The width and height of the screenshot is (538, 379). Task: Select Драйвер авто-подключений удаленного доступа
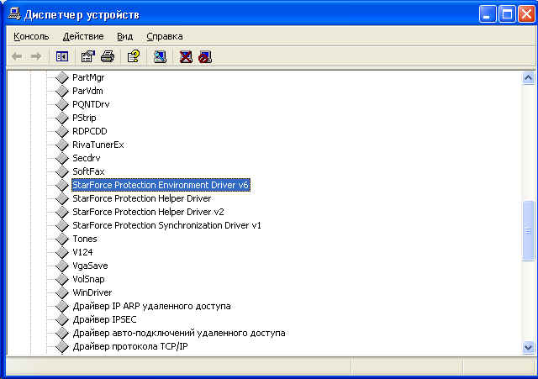click(x=179, y=333)
